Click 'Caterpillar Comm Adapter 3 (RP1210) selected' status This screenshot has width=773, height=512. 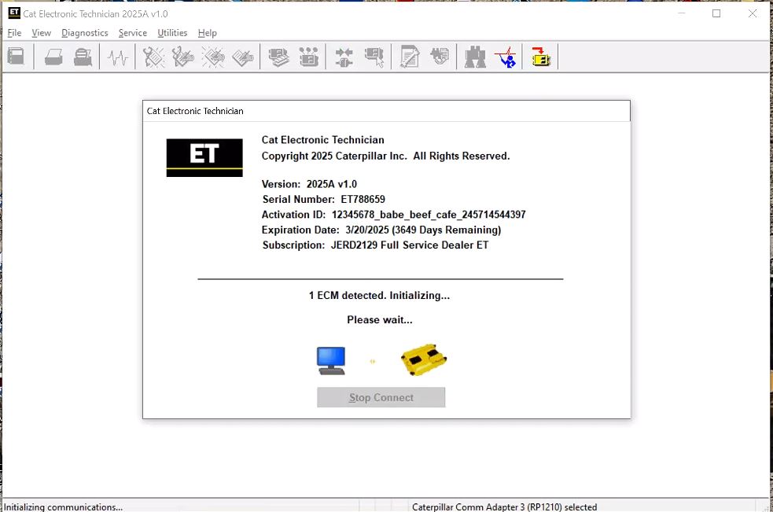click(504, 506)
